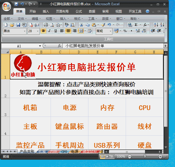
Task: Click the last-sheet navigation arrow
Action: pyautogui.click(x=15, y=152)
